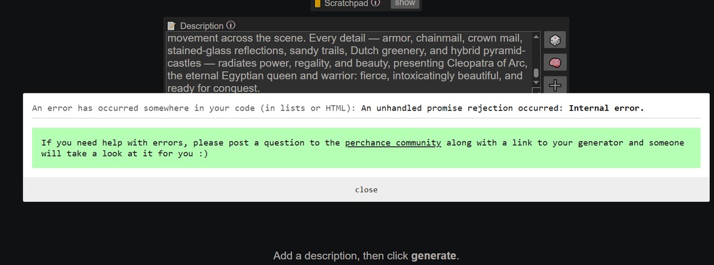
Task: Click the info icon next to Description
Action: point(231,26)
